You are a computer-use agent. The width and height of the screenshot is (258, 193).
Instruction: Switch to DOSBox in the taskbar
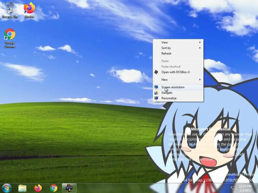(x=69, y=188)
